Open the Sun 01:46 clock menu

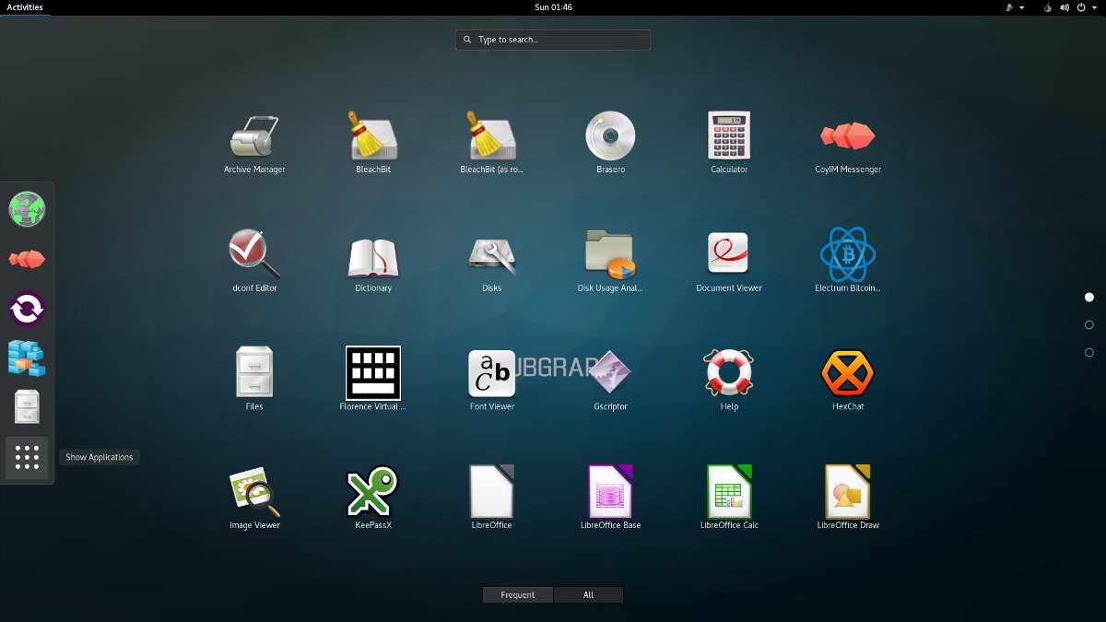pyautogui.click(x=553, y=7)
